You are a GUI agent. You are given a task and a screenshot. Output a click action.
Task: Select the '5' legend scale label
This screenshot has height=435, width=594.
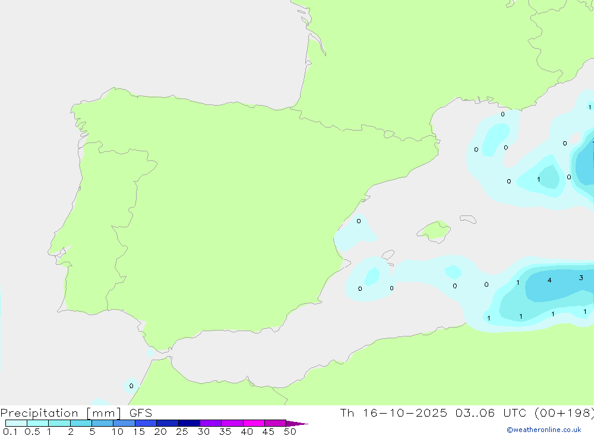pos(92,431)
